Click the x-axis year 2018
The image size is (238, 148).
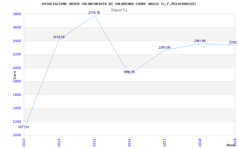tap(200, 142)
